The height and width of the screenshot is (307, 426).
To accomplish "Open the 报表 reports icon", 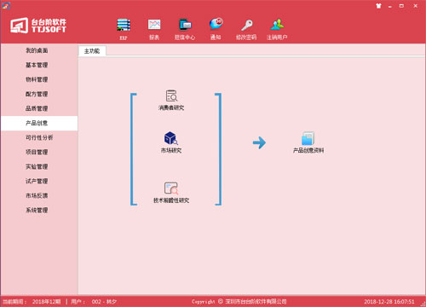I will click(154, 26).
